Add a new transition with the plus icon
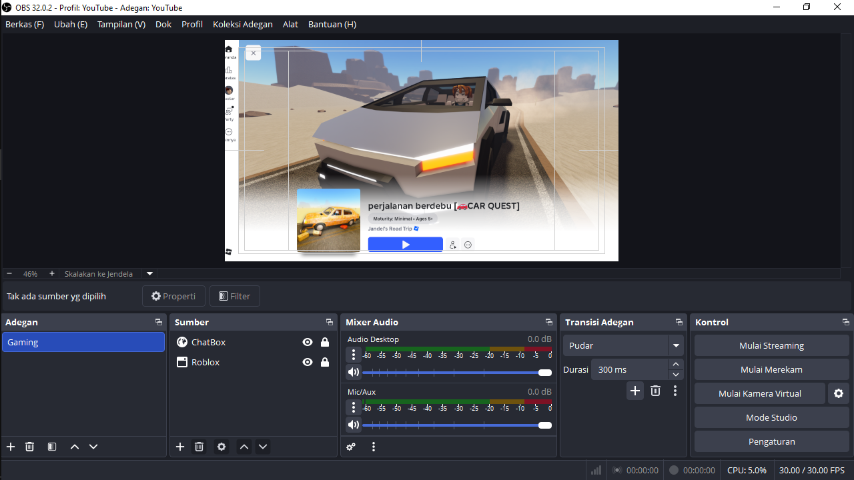This screenshot has height=480, width=854. pos(634,391)
